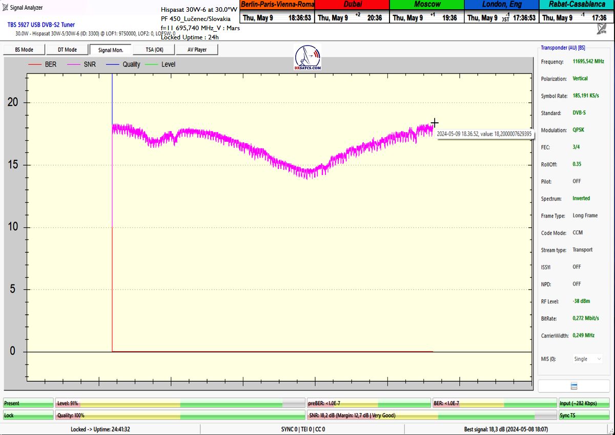This screenshot has width=615, height=435.
Task: Click the Present status indicator
Action: click(x=28, y=403)
